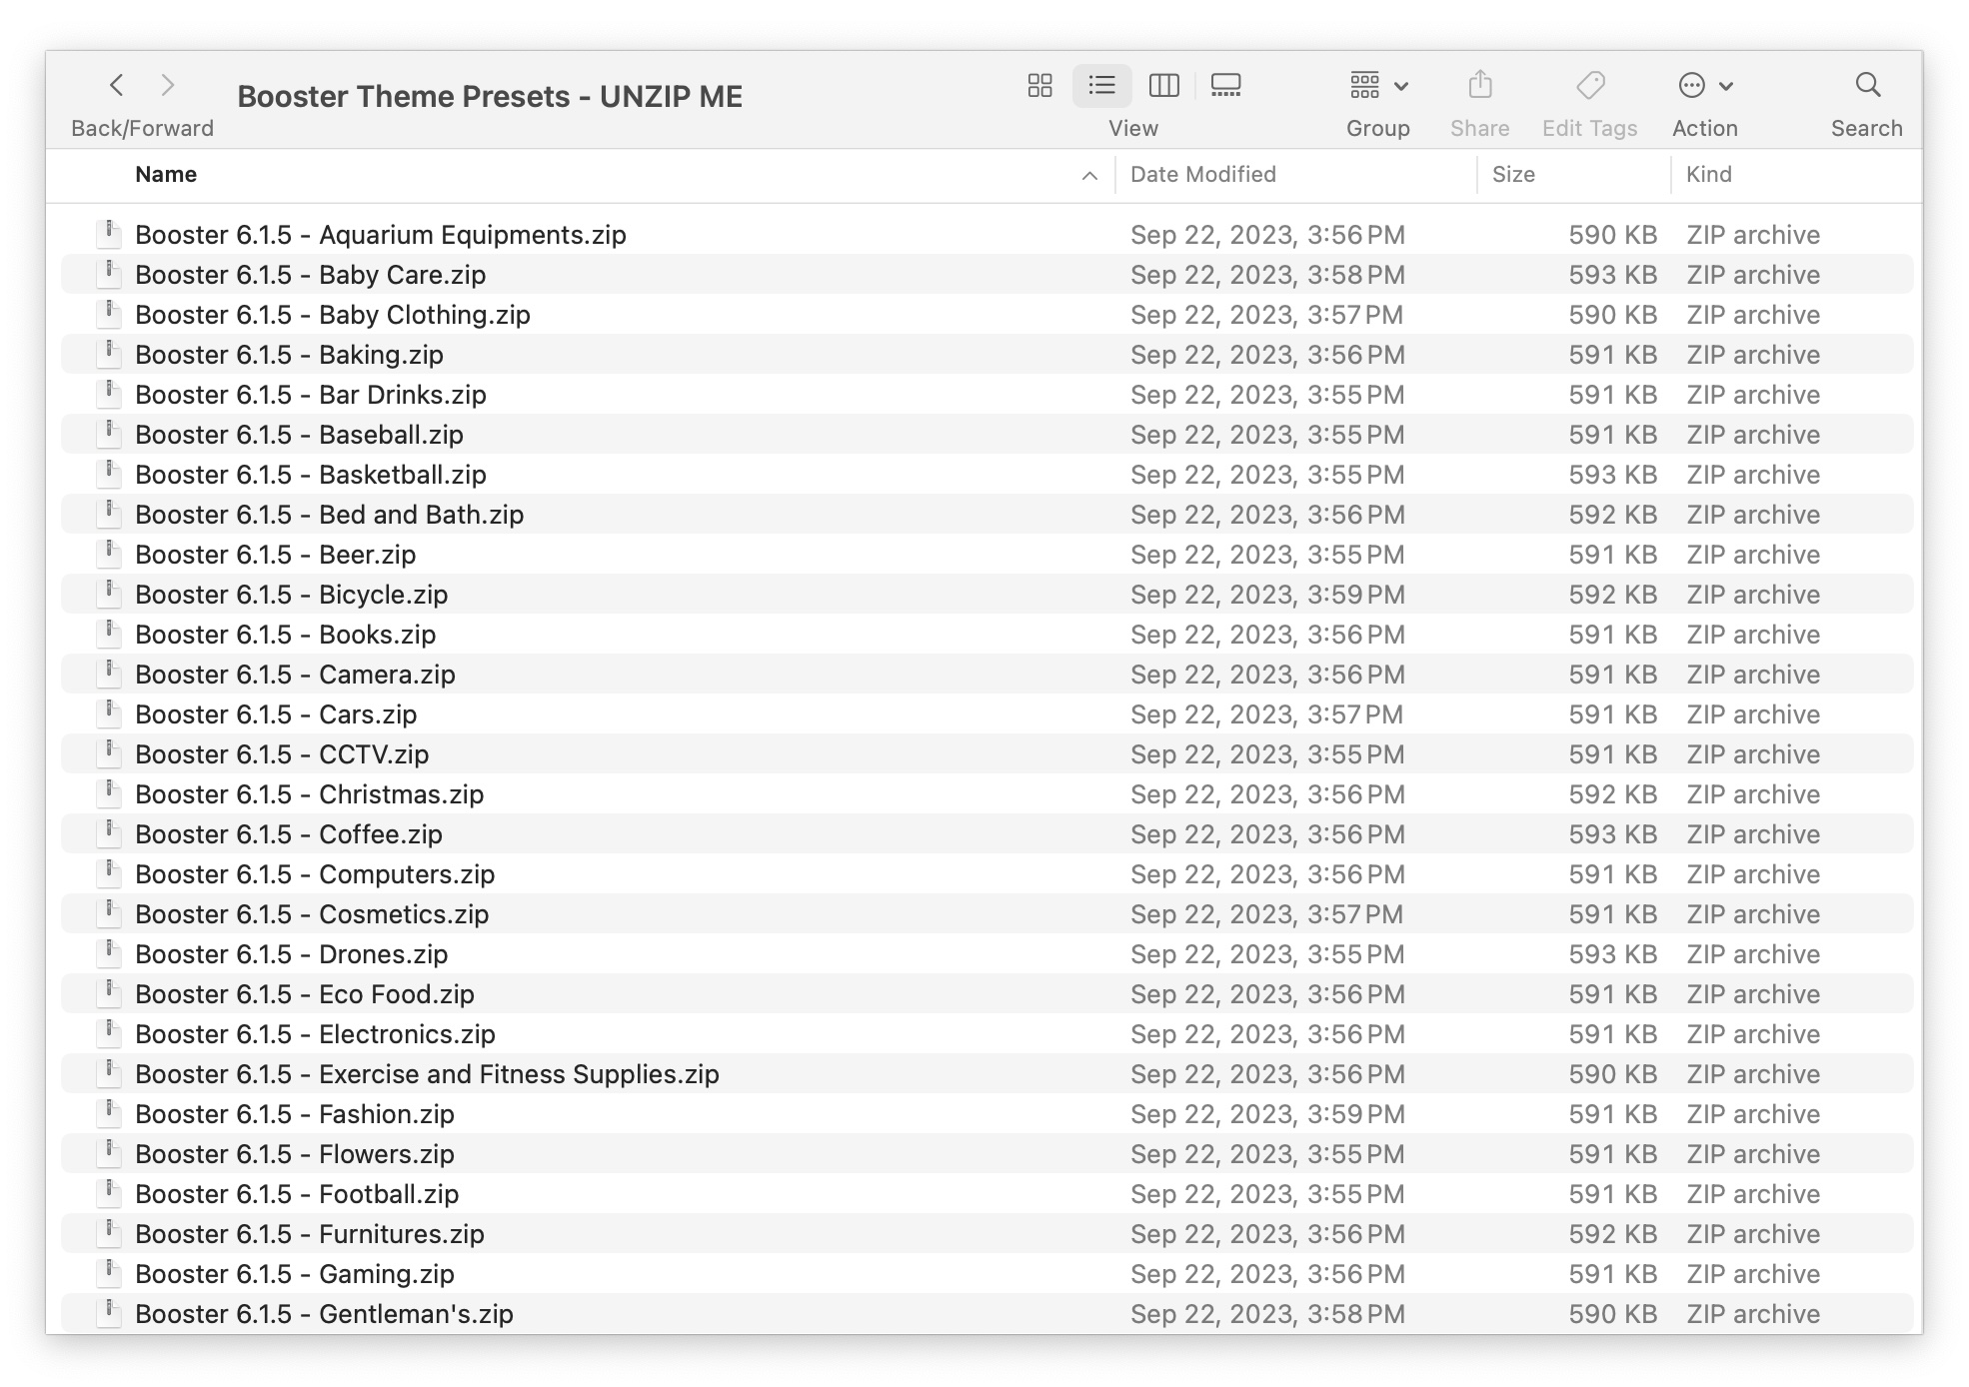Go back with the back arrow

(x=117, y=85)
